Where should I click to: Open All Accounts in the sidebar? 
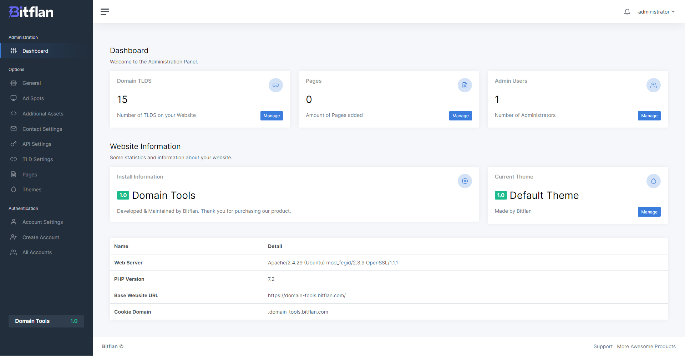pyautogui.click(x=37, y=252)
